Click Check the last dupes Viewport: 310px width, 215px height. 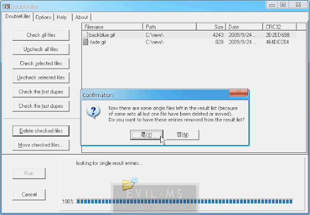pyautogui.click(x=41, y=106)
